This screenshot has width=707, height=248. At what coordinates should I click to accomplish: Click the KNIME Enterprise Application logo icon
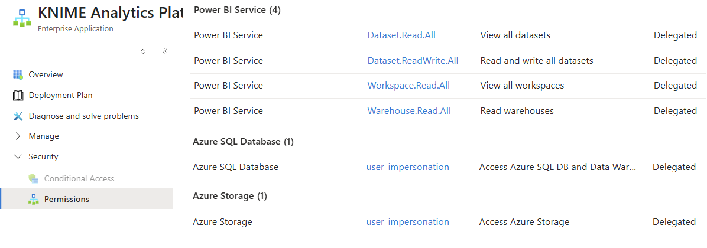tap(22, 18)
